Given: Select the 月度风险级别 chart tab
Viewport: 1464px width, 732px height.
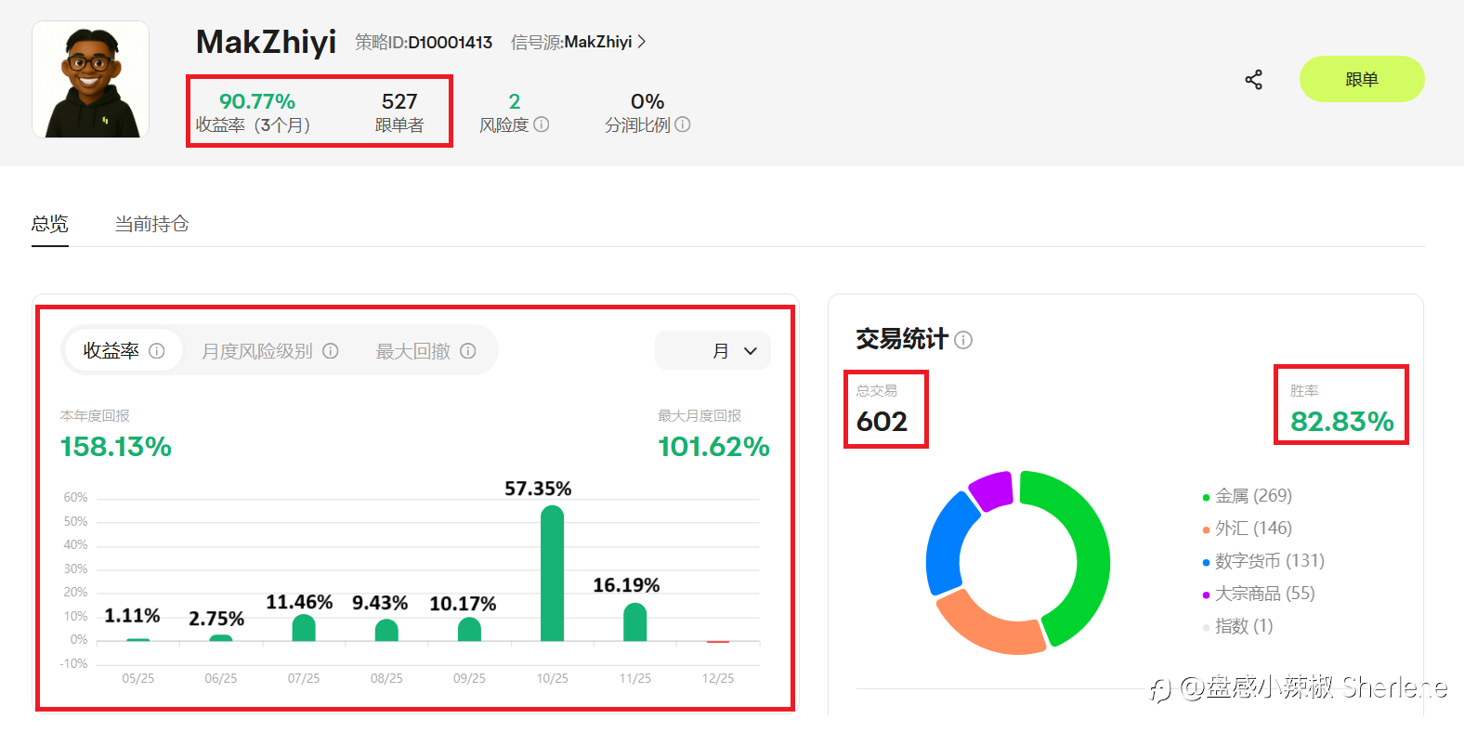Looking at the screenshot, I should (269, 351).
